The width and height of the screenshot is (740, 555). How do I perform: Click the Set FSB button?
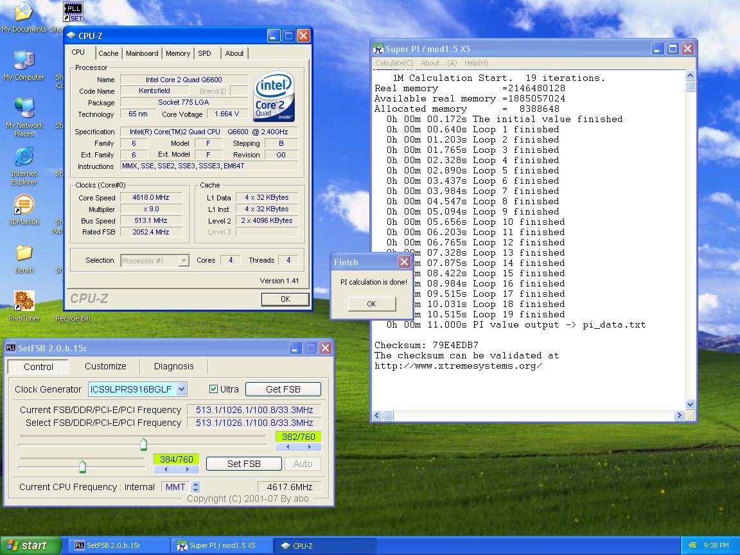coord(243,464)
